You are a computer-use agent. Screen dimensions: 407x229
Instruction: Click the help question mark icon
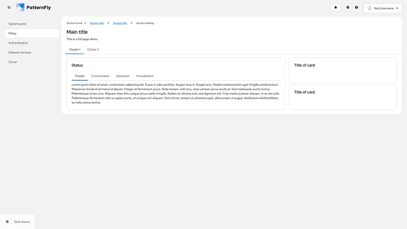coord(357,8)
